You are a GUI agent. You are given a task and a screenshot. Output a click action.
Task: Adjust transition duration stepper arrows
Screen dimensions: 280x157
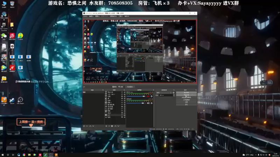click(x=174, y=95)
